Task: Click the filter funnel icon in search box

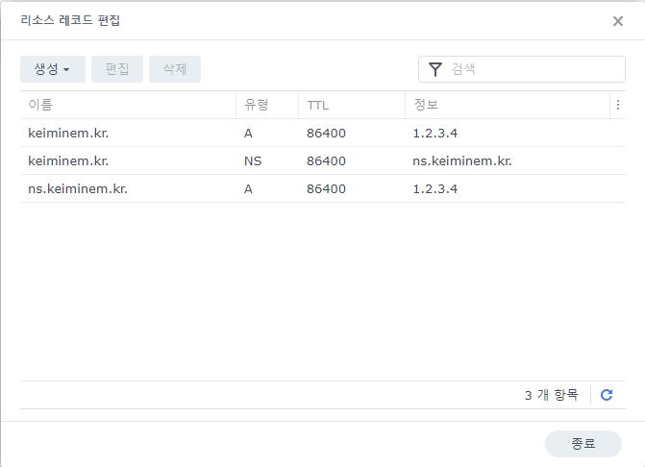Action: (435, 69)
